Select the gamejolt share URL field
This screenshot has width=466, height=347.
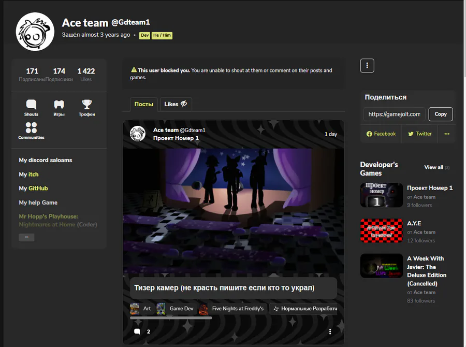(395, 114)
